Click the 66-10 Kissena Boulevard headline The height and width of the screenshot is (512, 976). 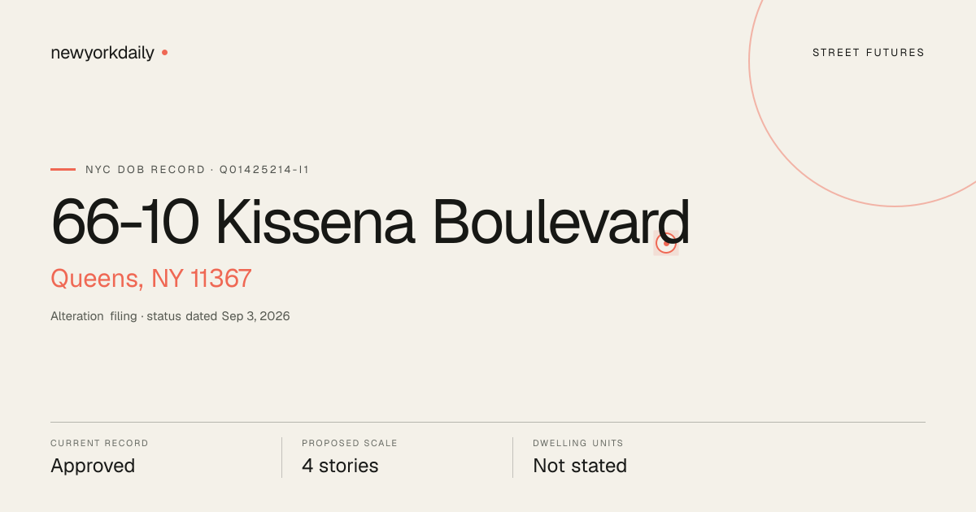point(370,221)
